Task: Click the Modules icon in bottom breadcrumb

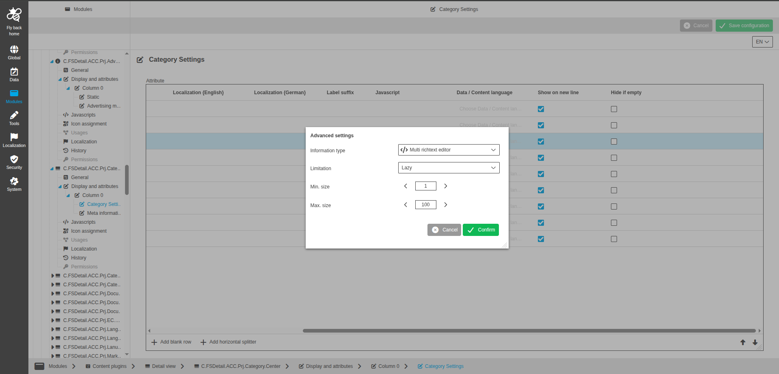Action: 39,366
